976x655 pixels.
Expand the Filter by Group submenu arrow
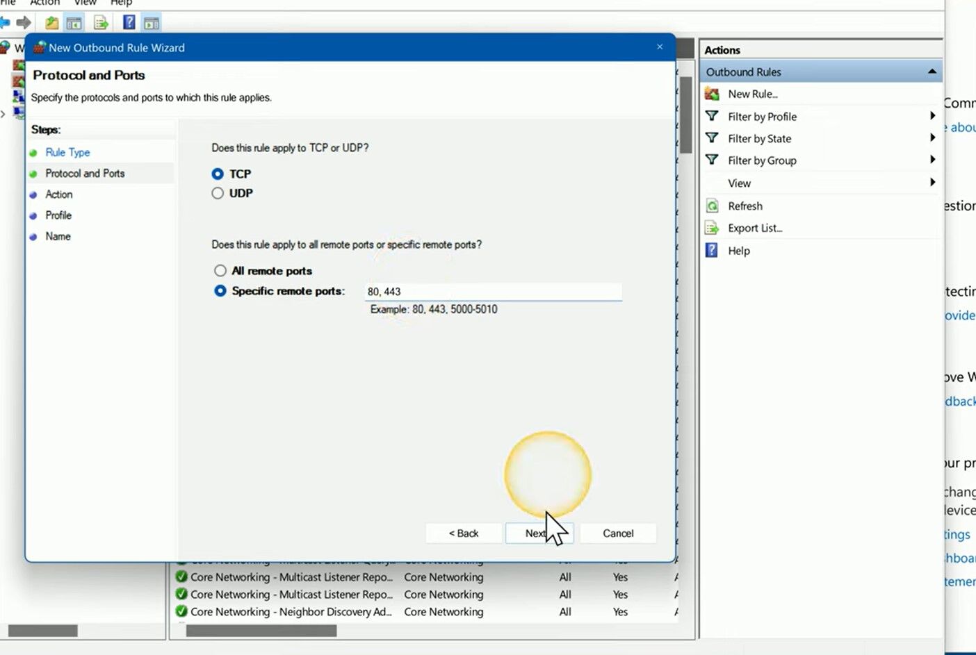pos(932,160)
